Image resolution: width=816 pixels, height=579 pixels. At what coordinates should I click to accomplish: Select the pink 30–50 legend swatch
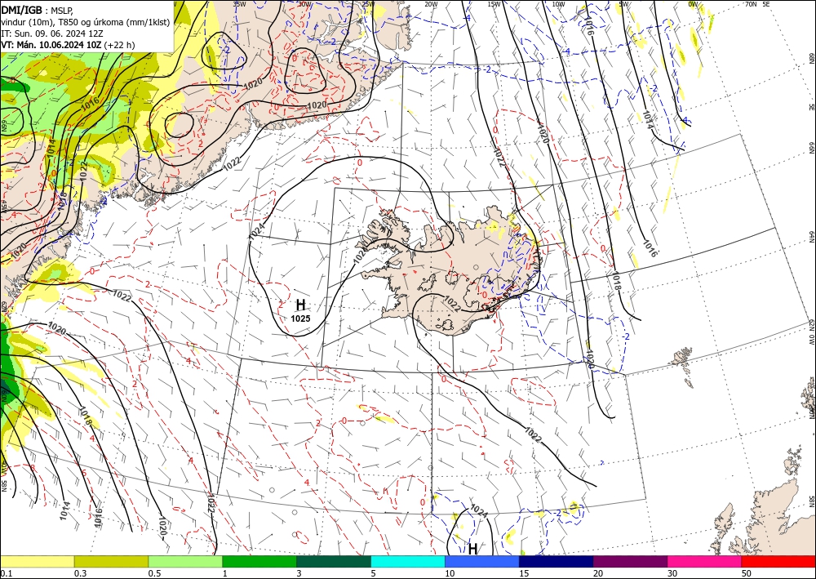705,561
